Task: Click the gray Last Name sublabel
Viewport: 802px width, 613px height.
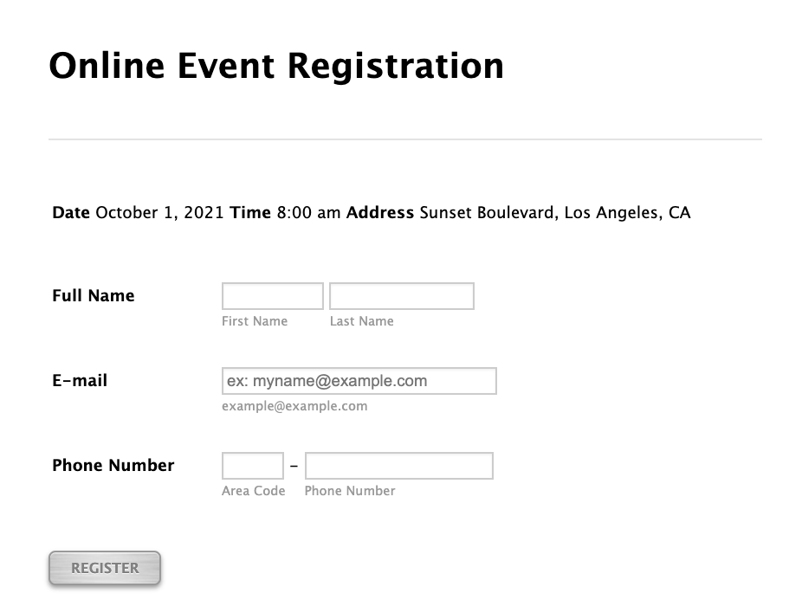Action: point(361,321)
